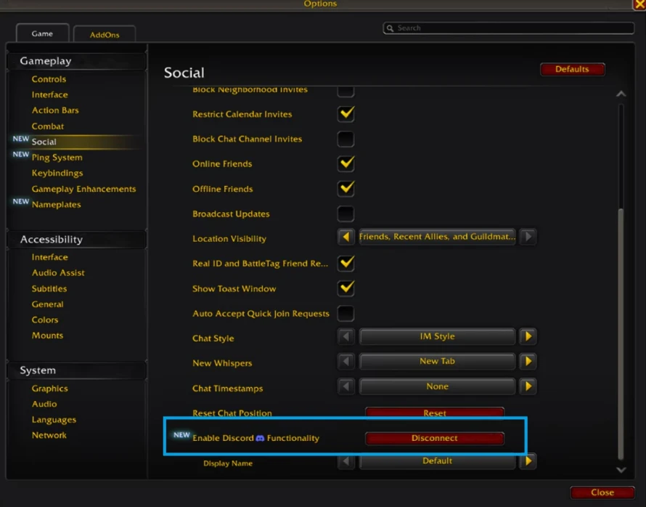Viewport: 646px width, 507px height.
Task: Enable Broadcast Updates checkbox
Action: pyautogui.click(x=346, y=214)
